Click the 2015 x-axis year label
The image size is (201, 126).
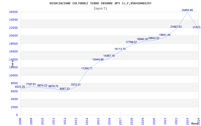pyautogui.click(x=98, y=121)
